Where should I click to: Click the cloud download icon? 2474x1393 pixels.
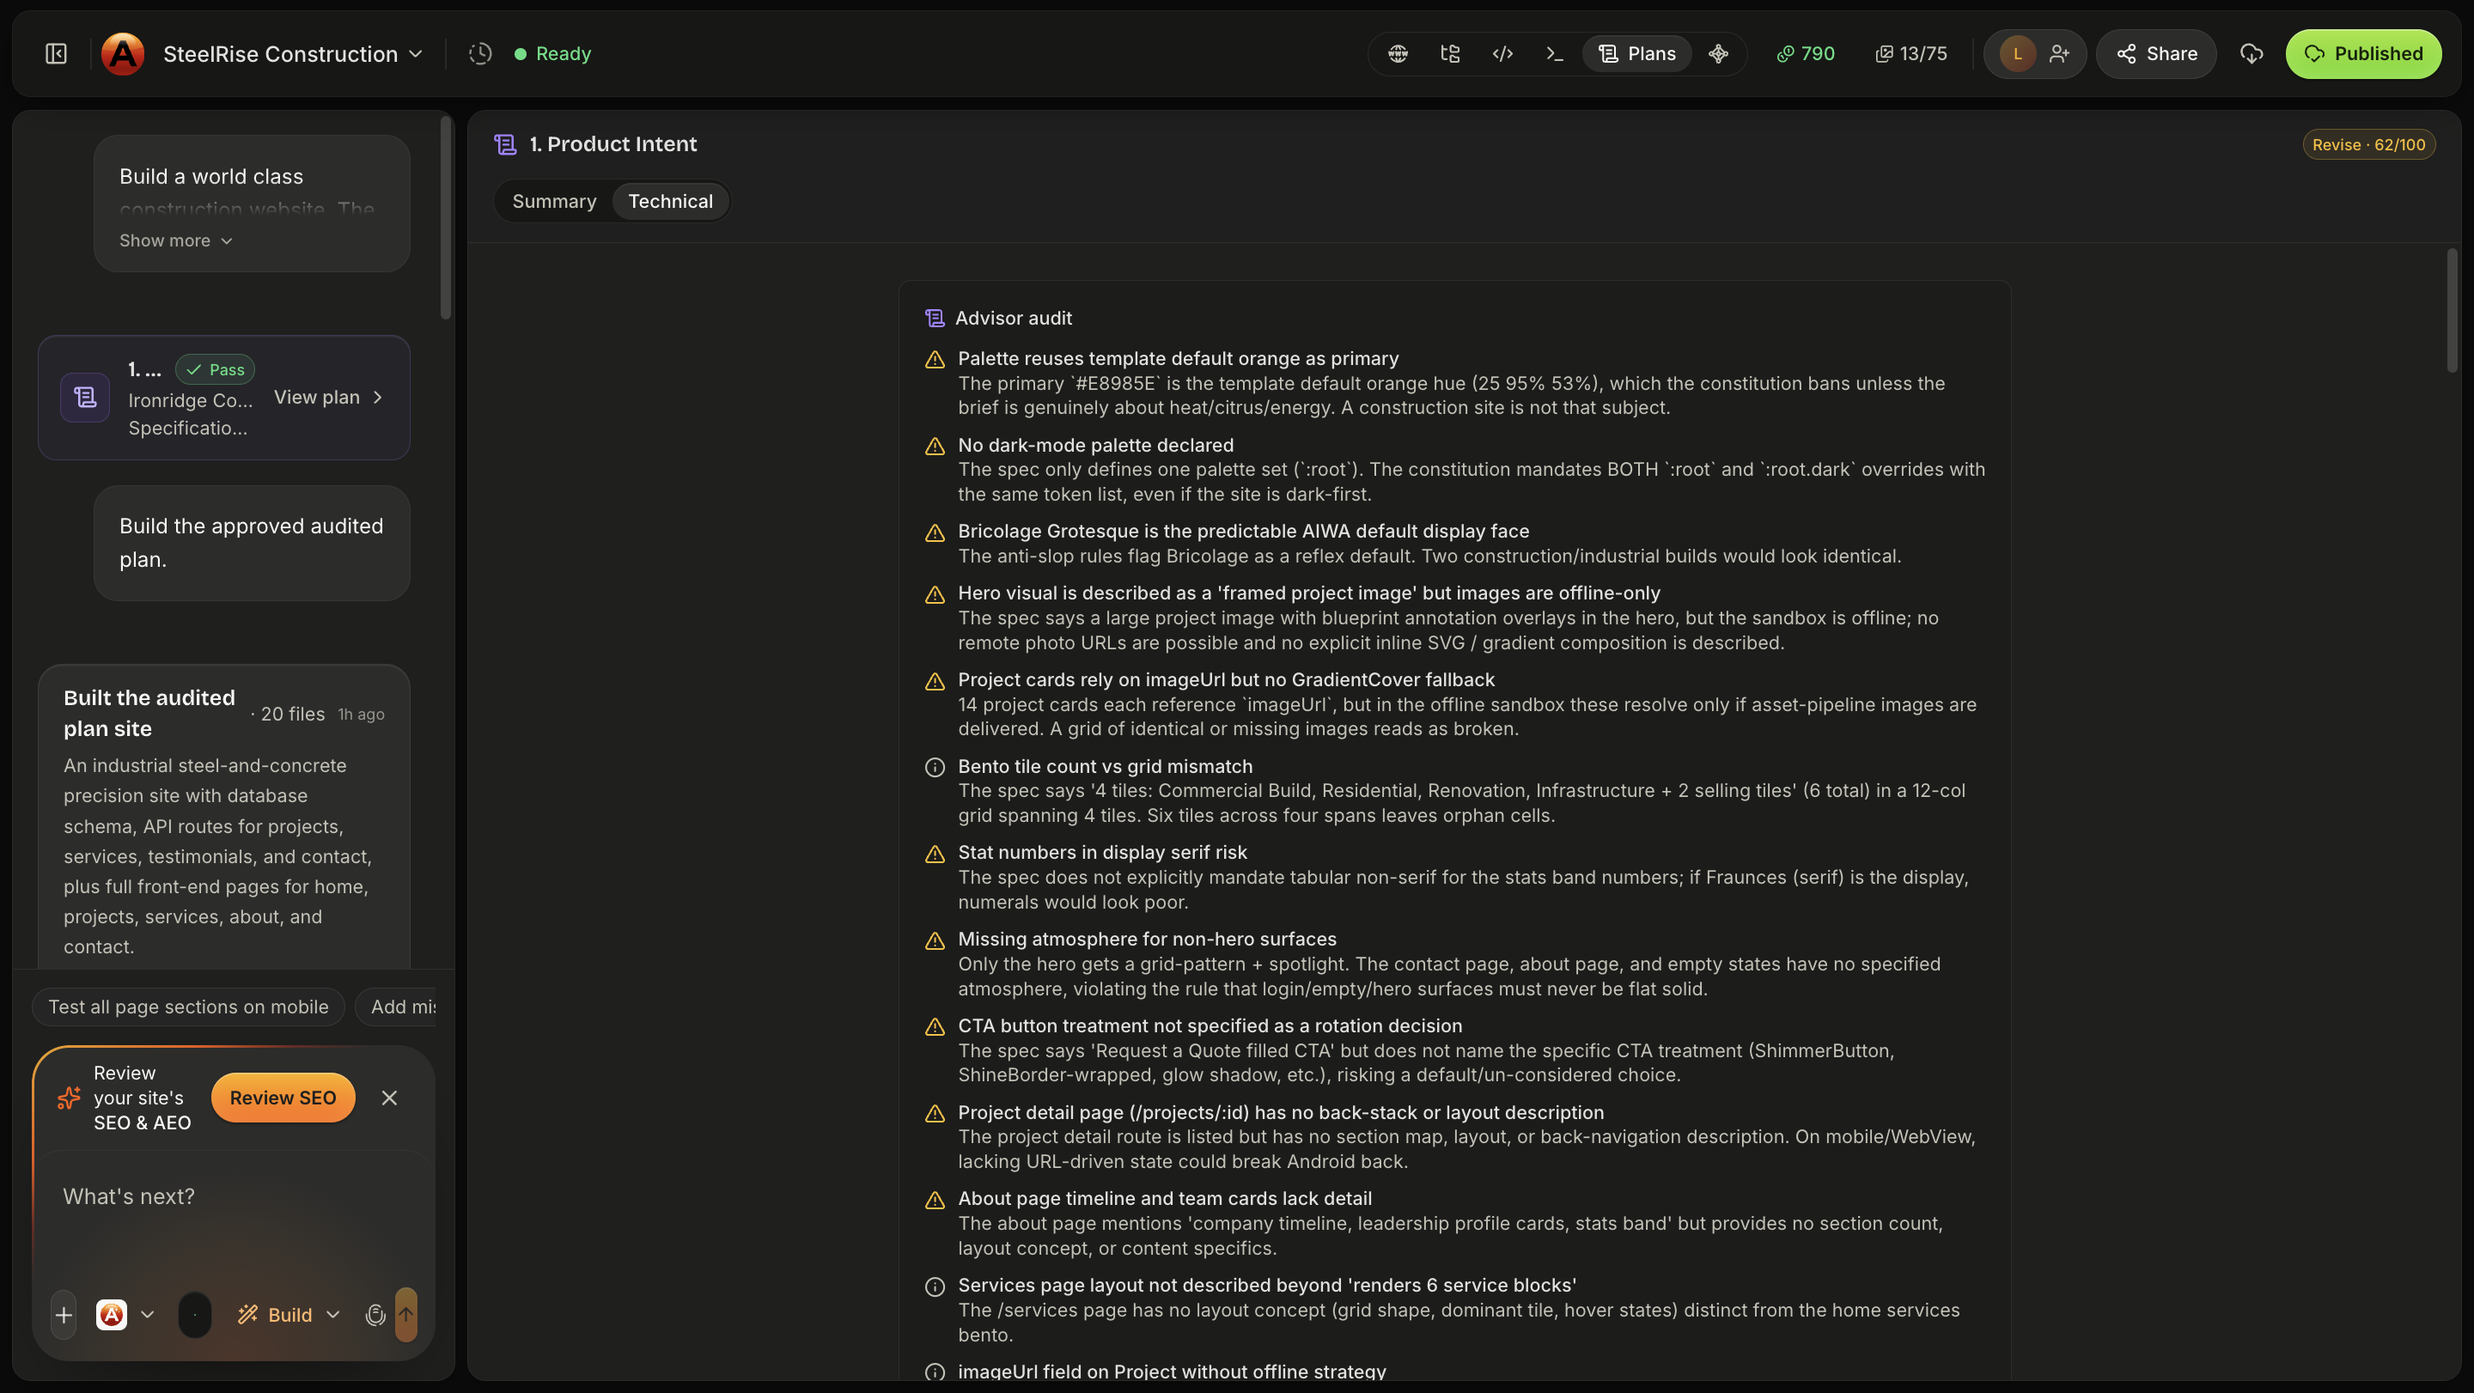[2252, 54]
